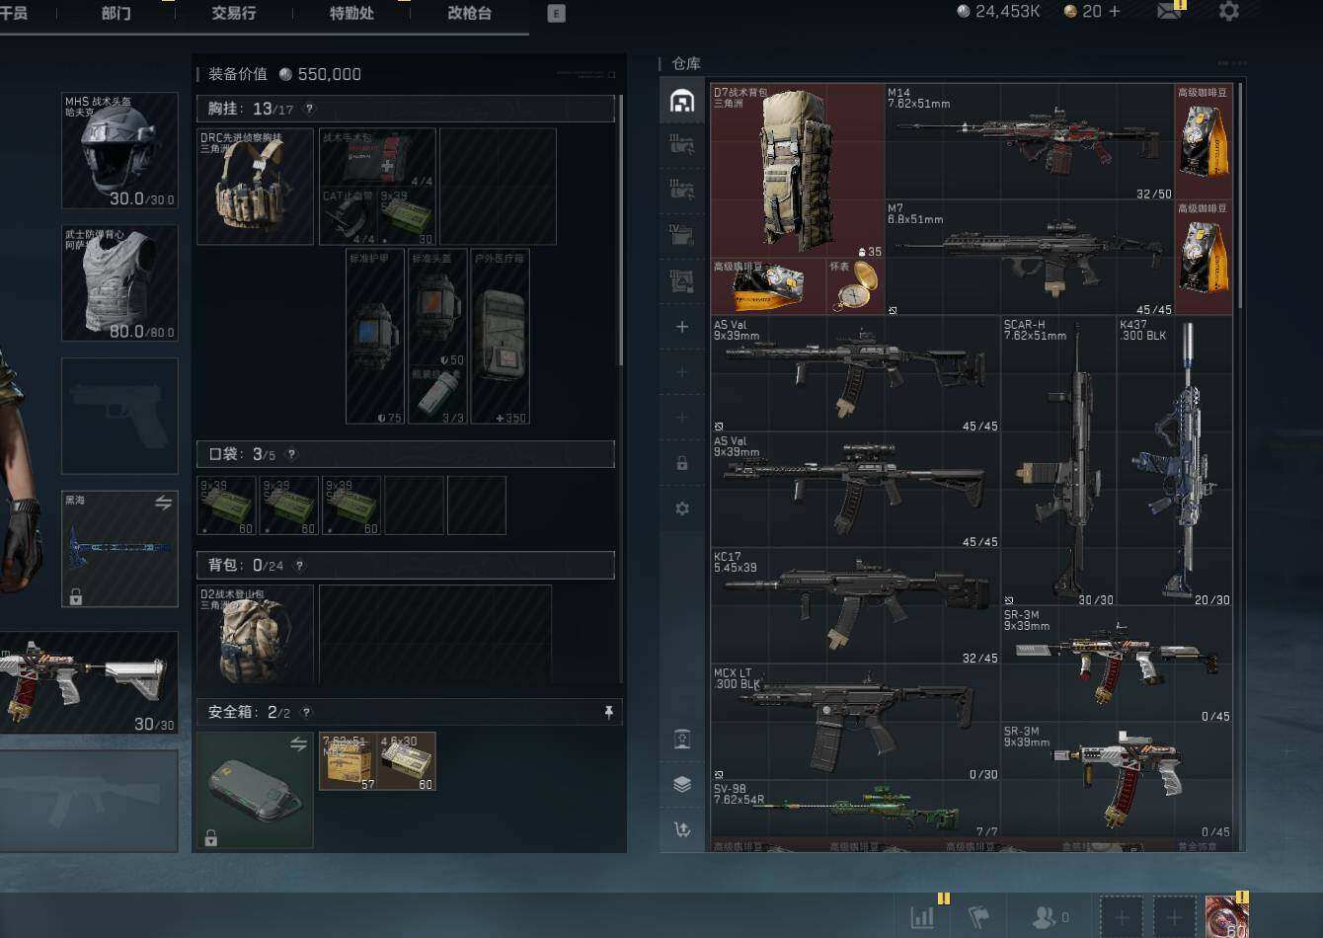Select the empty pistol slot
Image resolution: width=1323 pixels, height=938 pixels.
tap(120, 416)
